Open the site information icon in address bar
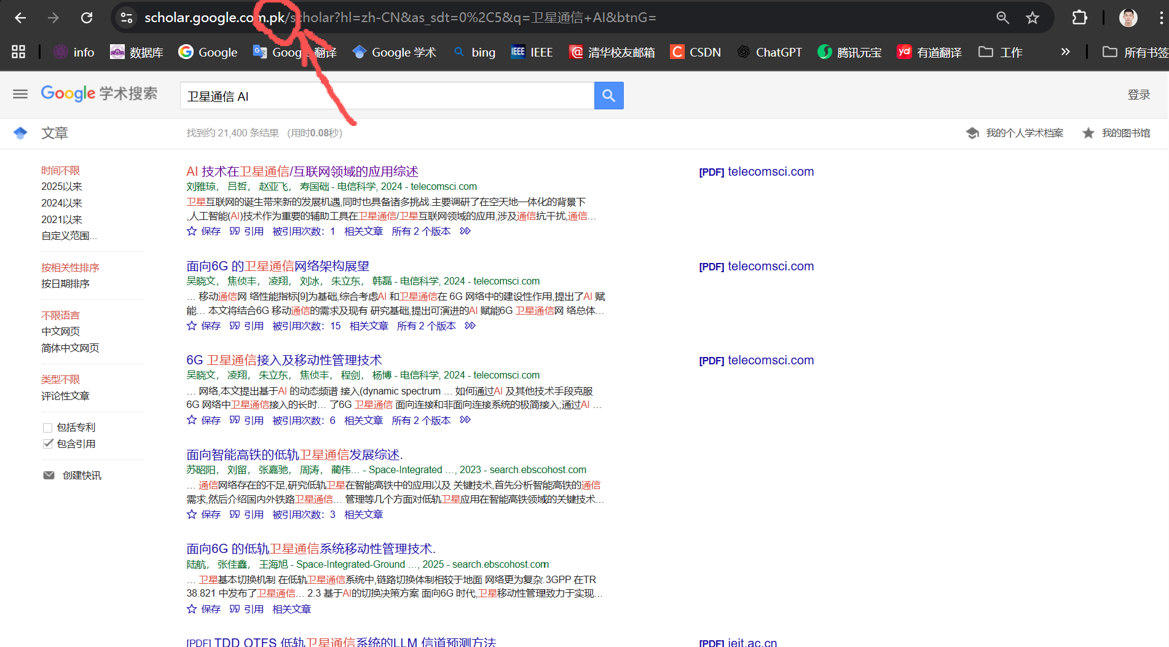This screenshot has width=1169, height=647. pos(127,18)
